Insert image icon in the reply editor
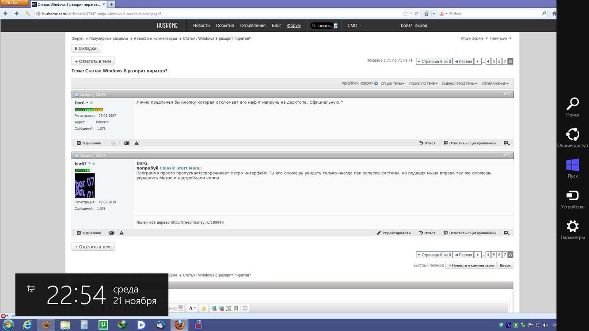 point(229,308)
